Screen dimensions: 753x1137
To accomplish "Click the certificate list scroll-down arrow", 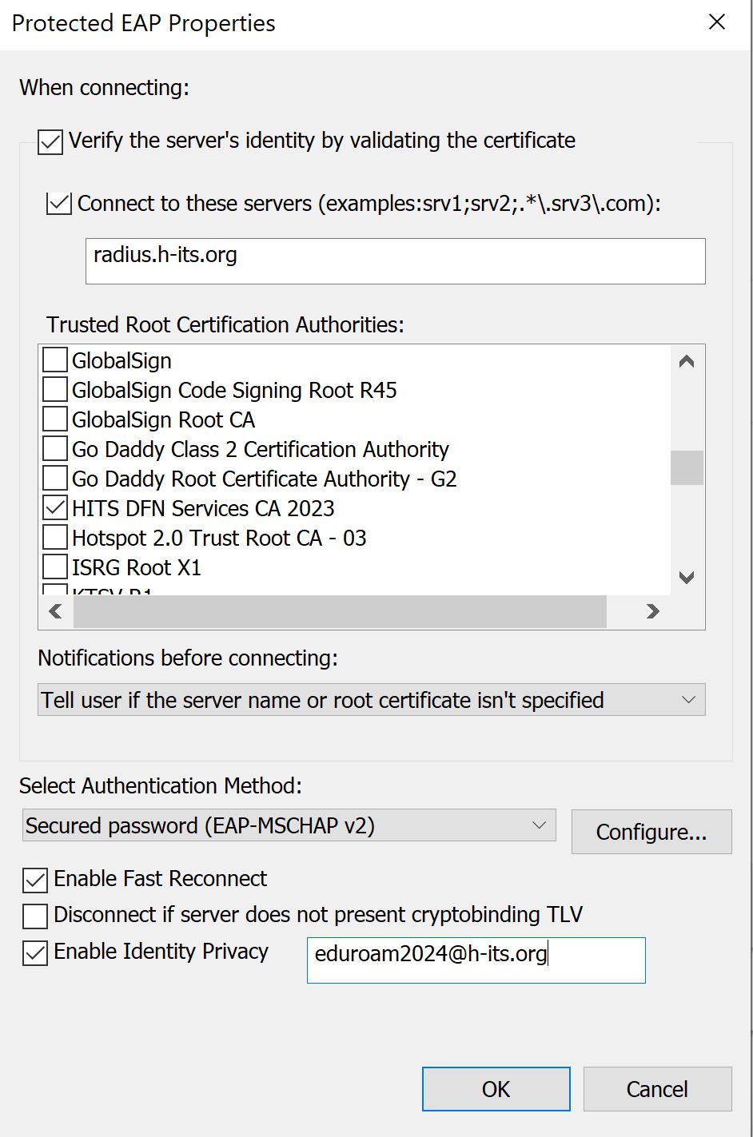I will click(686, 578).
